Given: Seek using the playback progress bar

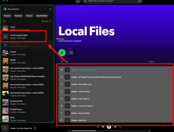Looking at the screenshot, I should 109,131.
